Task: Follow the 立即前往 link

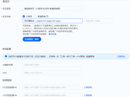Action: (x=121, y=56)
